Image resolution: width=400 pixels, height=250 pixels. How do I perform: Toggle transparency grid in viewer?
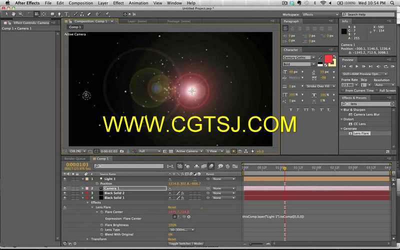(x=171, y=151)
